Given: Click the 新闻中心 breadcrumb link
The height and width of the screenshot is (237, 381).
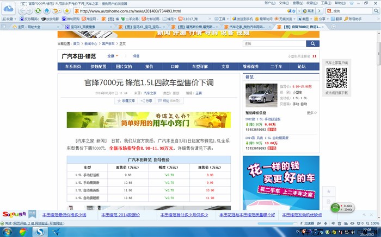Looking at the screenshot, I should coord(90,43).
